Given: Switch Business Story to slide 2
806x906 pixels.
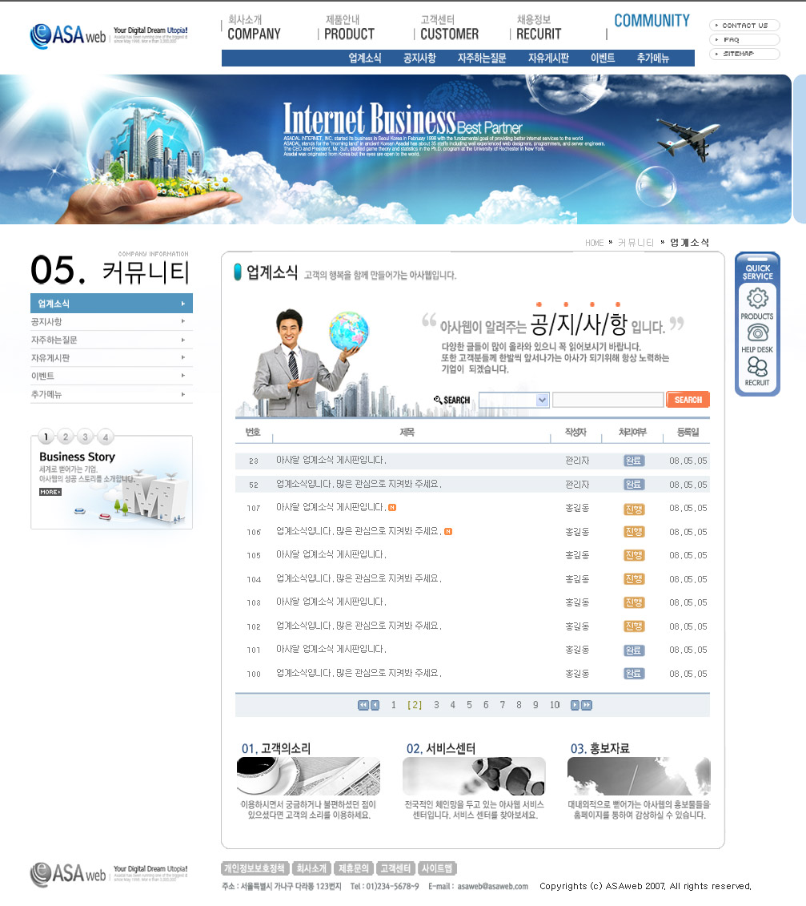Looking at the screenshot, I should point(66,437).
